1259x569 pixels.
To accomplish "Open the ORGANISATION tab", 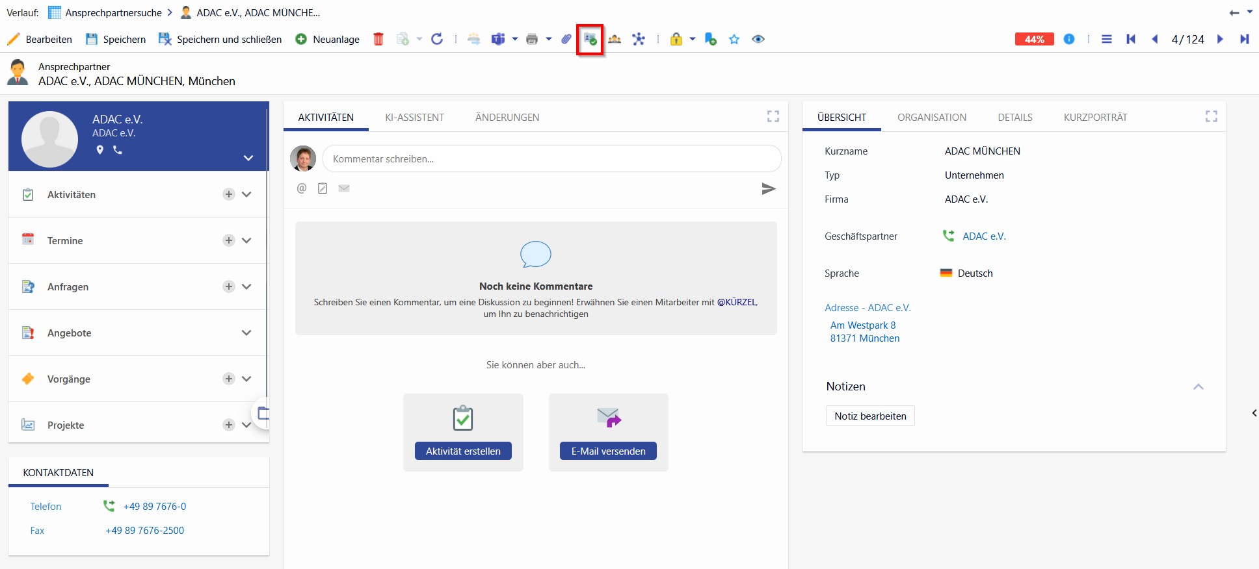I will [x=932, y=118].
